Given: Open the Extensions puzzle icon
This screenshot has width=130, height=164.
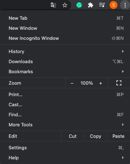Looking at the screenshot, I should tap(91, 5).
